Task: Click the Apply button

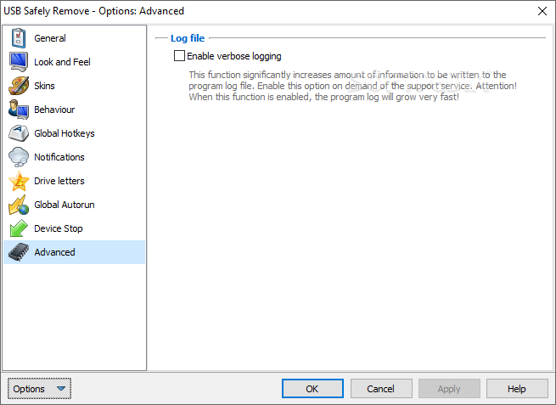Action: [x=449, y=389]
